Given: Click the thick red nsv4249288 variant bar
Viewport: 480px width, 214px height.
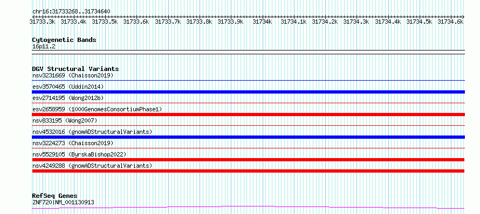Looking at the screenshot, I should tap(248, 171).
